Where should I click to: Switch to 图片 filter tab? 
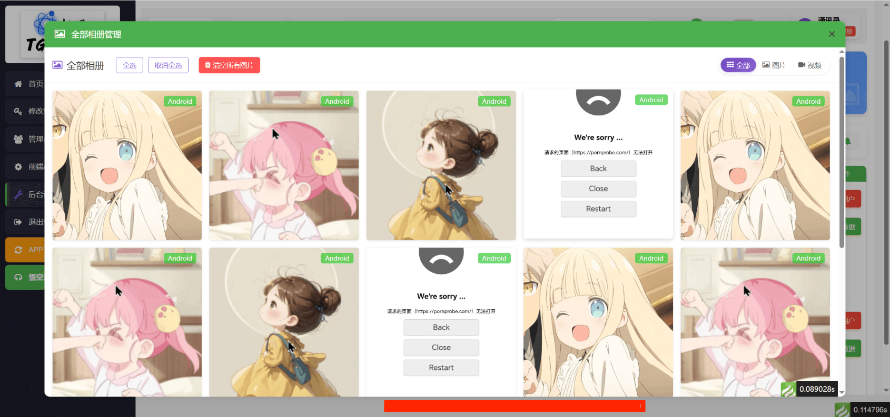774,65
